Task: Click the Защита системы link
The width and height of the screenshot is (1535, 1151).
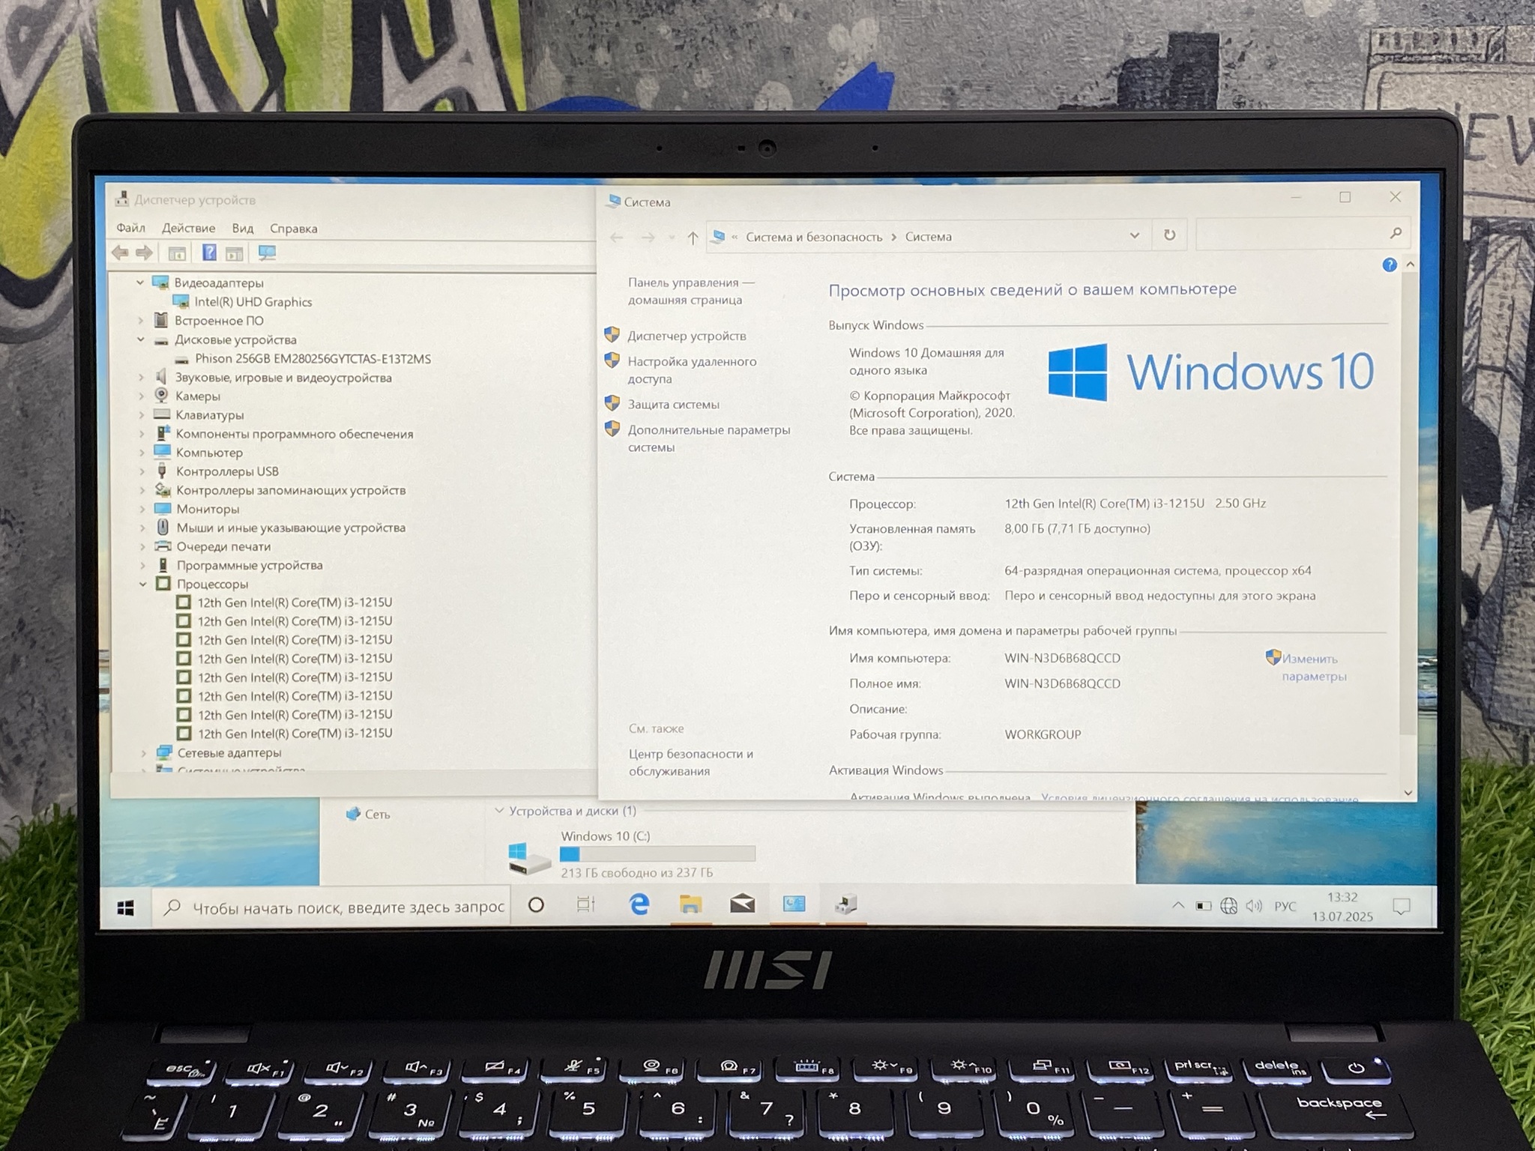Action: coord(673,404)
